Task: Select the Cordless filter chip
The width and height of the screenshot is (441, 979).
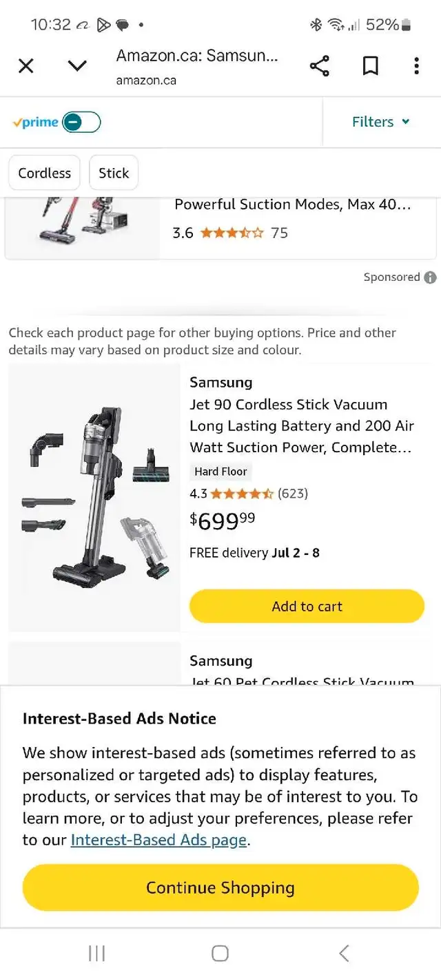Action: click(45, 173)
